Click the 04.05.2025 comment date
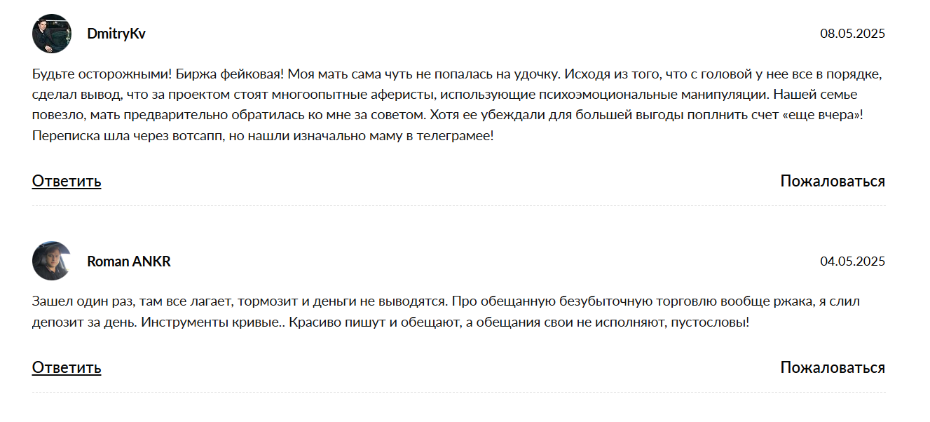Image resolution: width=930 pixels, height=422 pixels. (852, 261)
